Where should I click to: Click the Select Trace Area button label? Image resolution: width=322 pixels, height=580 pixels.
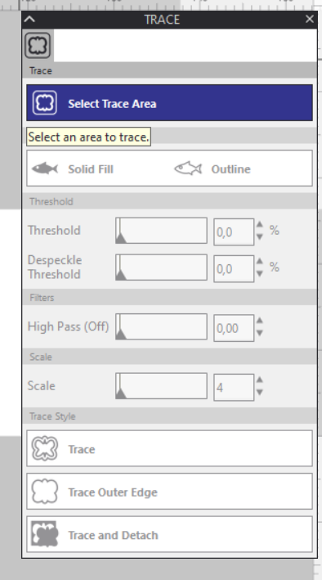click(112, 104)
